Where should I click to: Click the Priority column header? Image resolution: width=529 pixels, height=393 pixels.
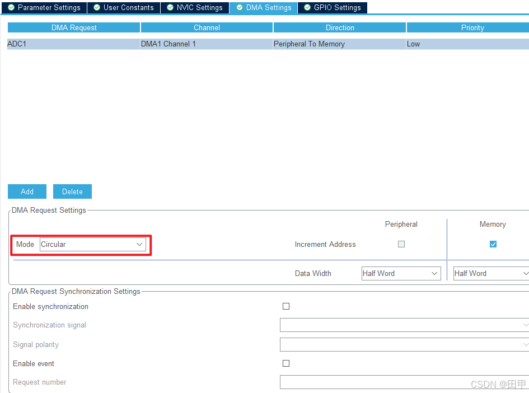click(468, 27)
